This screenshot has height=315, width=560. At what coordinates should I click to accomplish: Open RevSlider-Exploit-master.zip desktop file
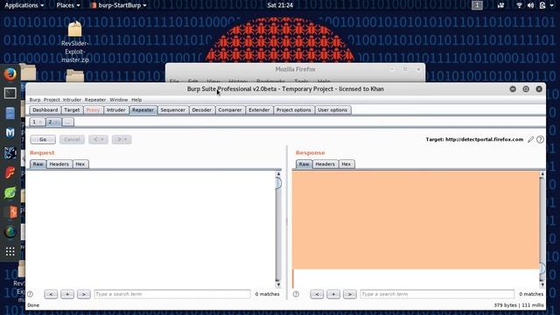pyautogui.click(x=75, y=42)
